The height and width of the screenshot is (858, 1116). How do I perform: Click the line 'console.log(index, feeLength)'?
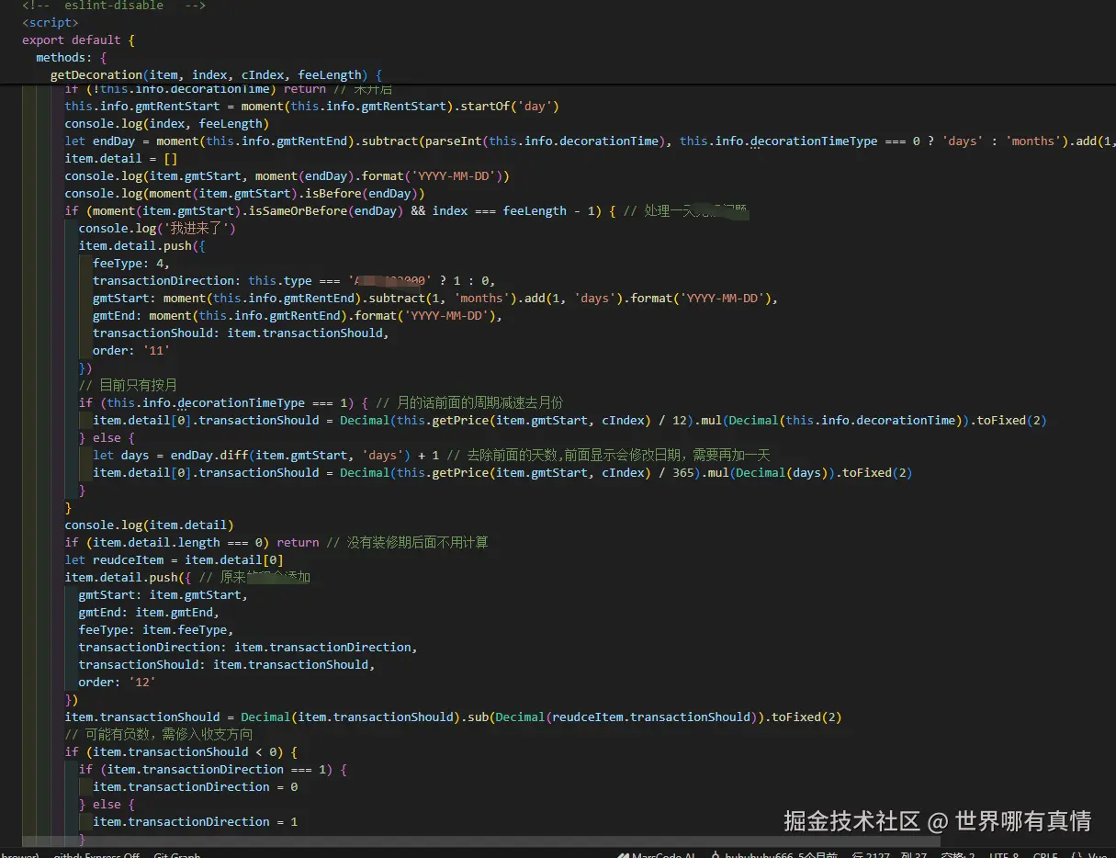[166, 123]
